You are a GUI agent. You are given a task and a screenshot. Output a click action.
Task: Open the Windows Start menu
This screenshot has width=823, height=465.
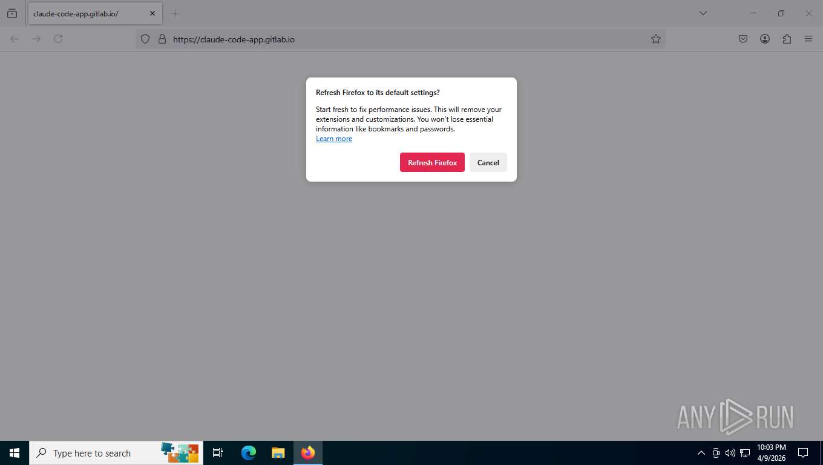(15, 453)
